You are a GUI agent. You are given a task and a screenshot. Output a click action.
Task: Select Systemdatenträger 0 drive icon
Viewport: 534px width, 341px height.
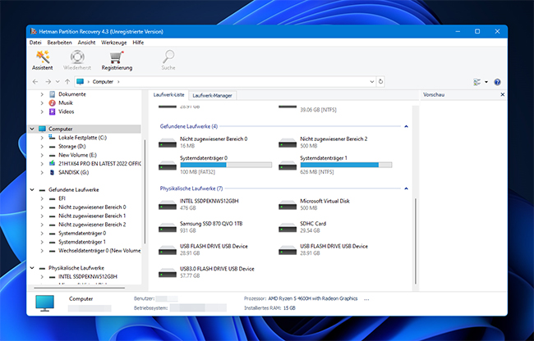pos(168,166)
